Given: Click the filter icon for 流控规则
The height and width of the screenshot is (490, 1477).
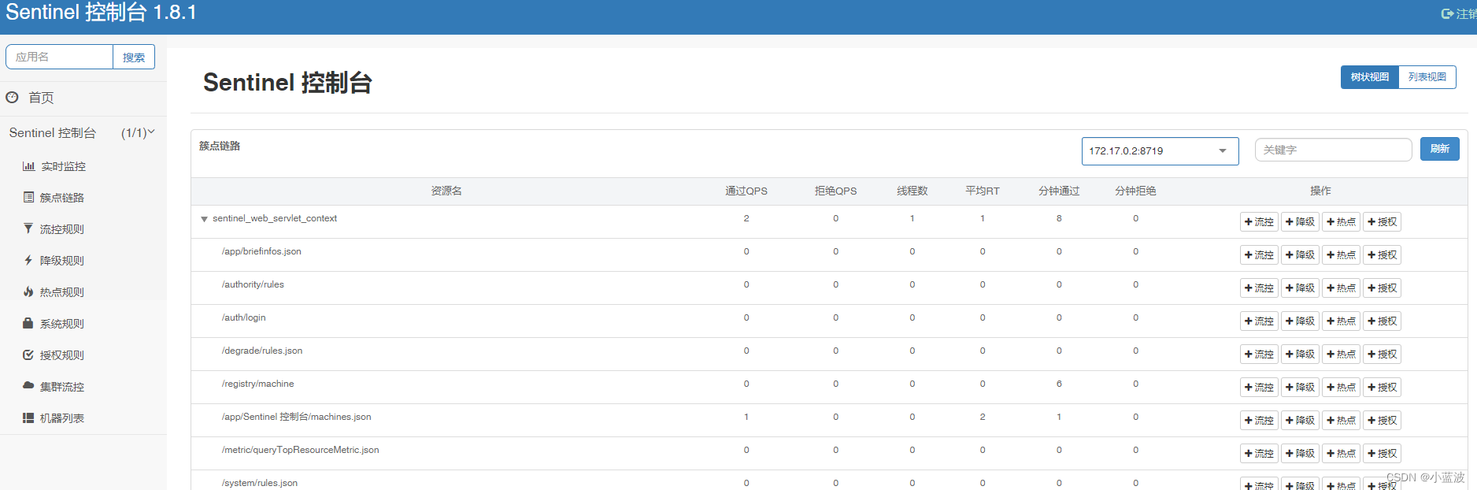Looking at the screenshot, I should coord(28,228).
